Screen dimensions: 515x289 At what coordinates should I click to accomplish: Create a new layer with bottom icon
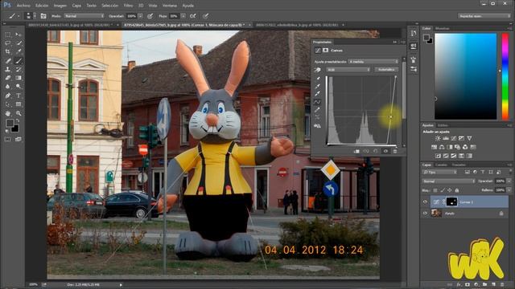pyautogui.click(x=493, y=285)
